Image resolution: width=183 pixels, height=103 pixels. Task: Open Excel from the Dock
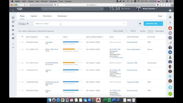pyautogui.click(x=105, y=100)
